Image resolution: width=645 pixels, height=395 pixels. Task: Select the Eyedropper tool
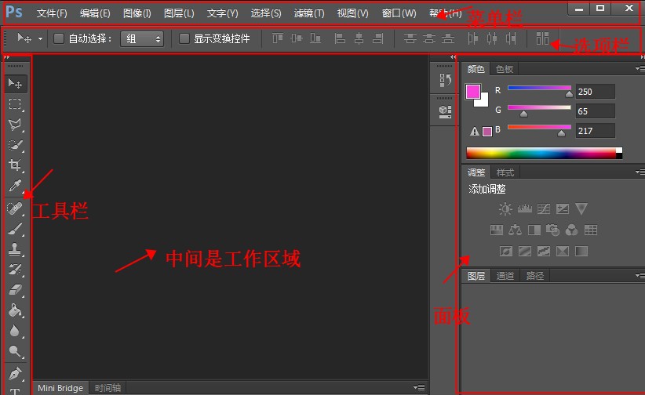coord(15,186)
